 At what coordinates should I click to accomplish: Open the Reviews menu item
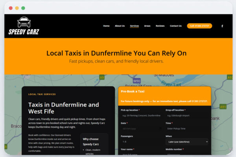click(160, 26)
